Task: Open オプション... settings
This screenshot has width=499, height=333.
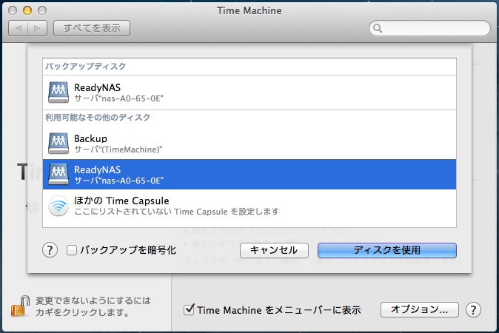Action: [x=419, y=309]
